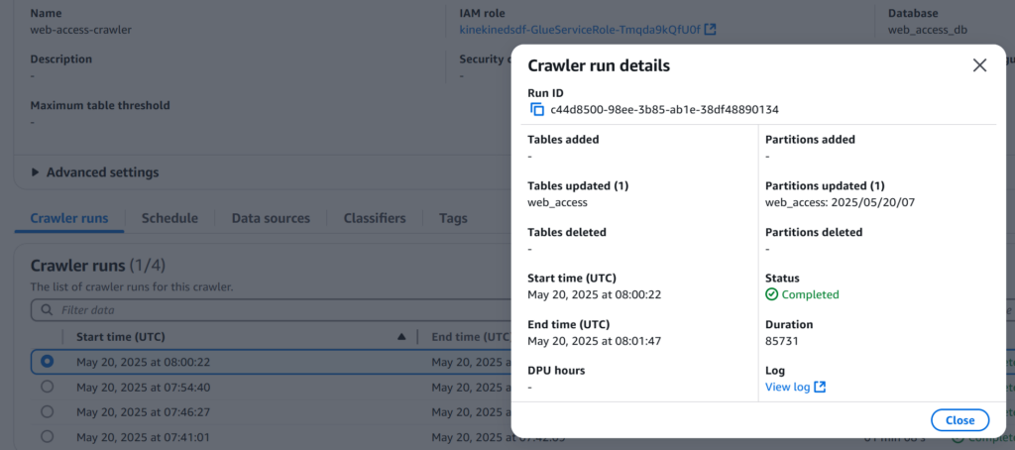Open the Data sources tab

coord(271,218)
